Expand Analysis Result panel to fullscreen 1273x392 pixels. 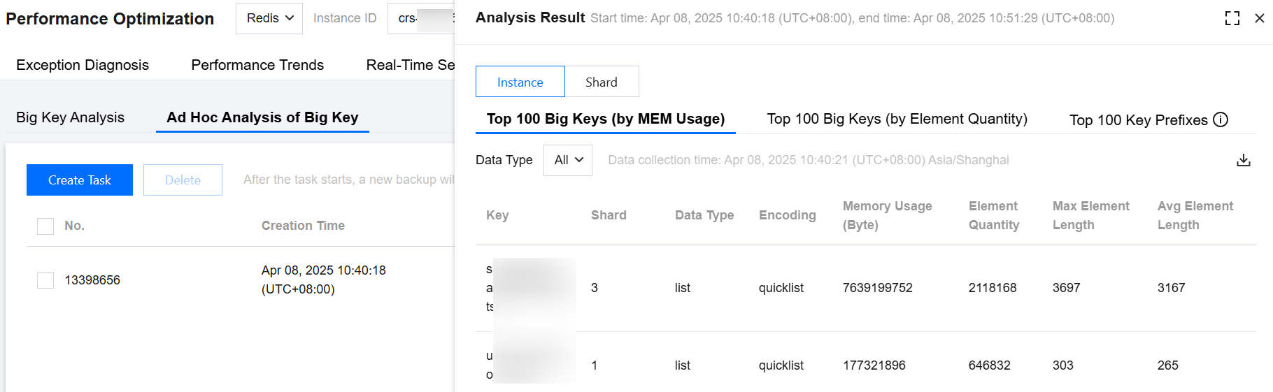pos(1232,18)
